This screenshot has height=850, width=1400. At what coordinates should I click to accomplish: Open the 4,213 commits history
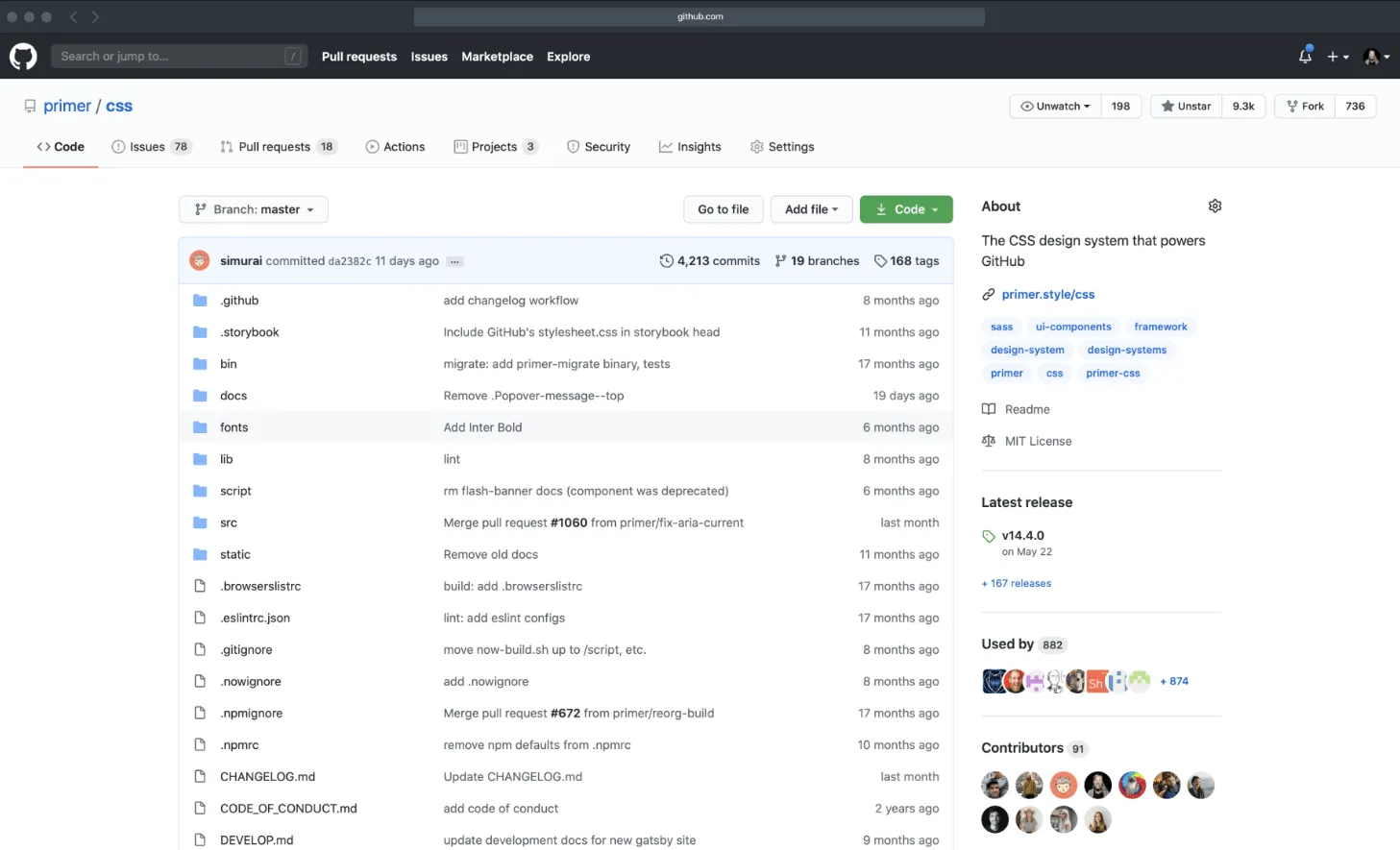tap(709, 261)
